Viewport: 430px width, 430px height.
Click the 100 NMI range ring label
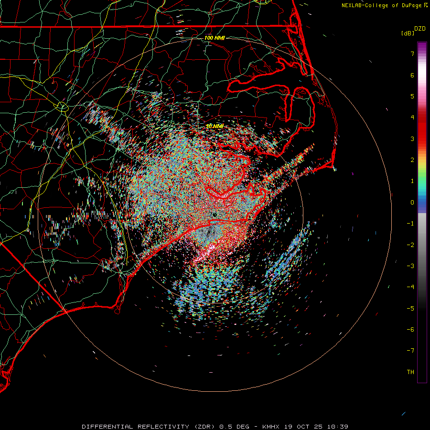coord(215,38)
